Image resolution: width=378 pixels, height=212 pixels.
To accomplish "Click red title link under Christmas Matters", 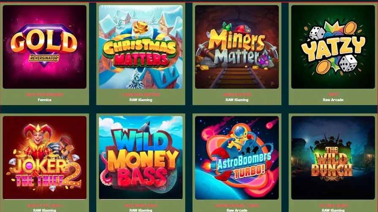I will click(x=141, y=95).
